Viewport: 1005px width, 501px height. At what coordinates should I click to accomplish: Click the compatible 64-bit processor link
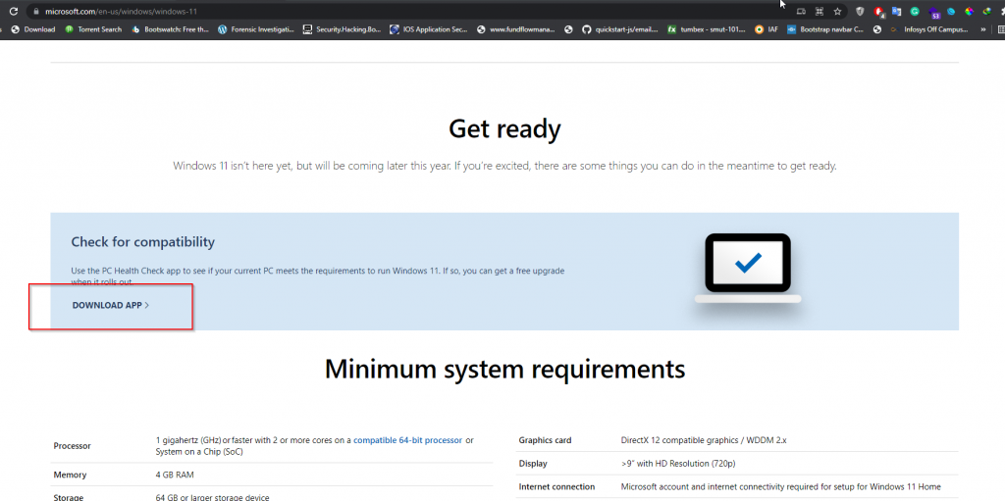coord(407,440)
